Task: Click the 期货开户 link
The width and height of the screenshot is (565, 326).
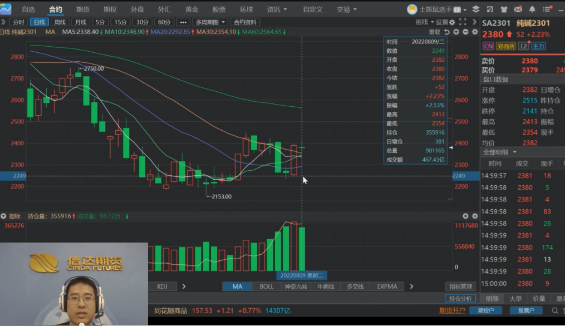Action: pos(451,310)
